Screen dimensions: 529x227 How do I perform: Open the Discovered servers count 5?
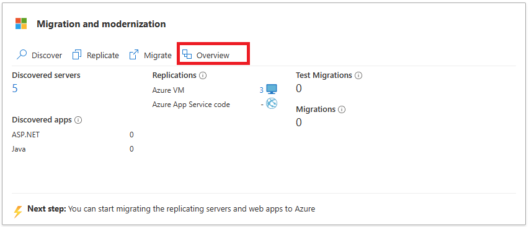(x=15, y=88)
